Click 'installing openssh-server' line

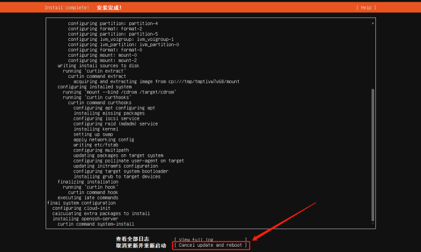(85, 219)
